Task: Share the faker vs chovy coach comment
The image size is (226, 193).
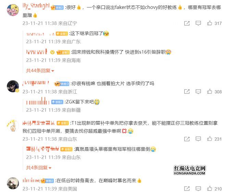Action: pos(187,23)
